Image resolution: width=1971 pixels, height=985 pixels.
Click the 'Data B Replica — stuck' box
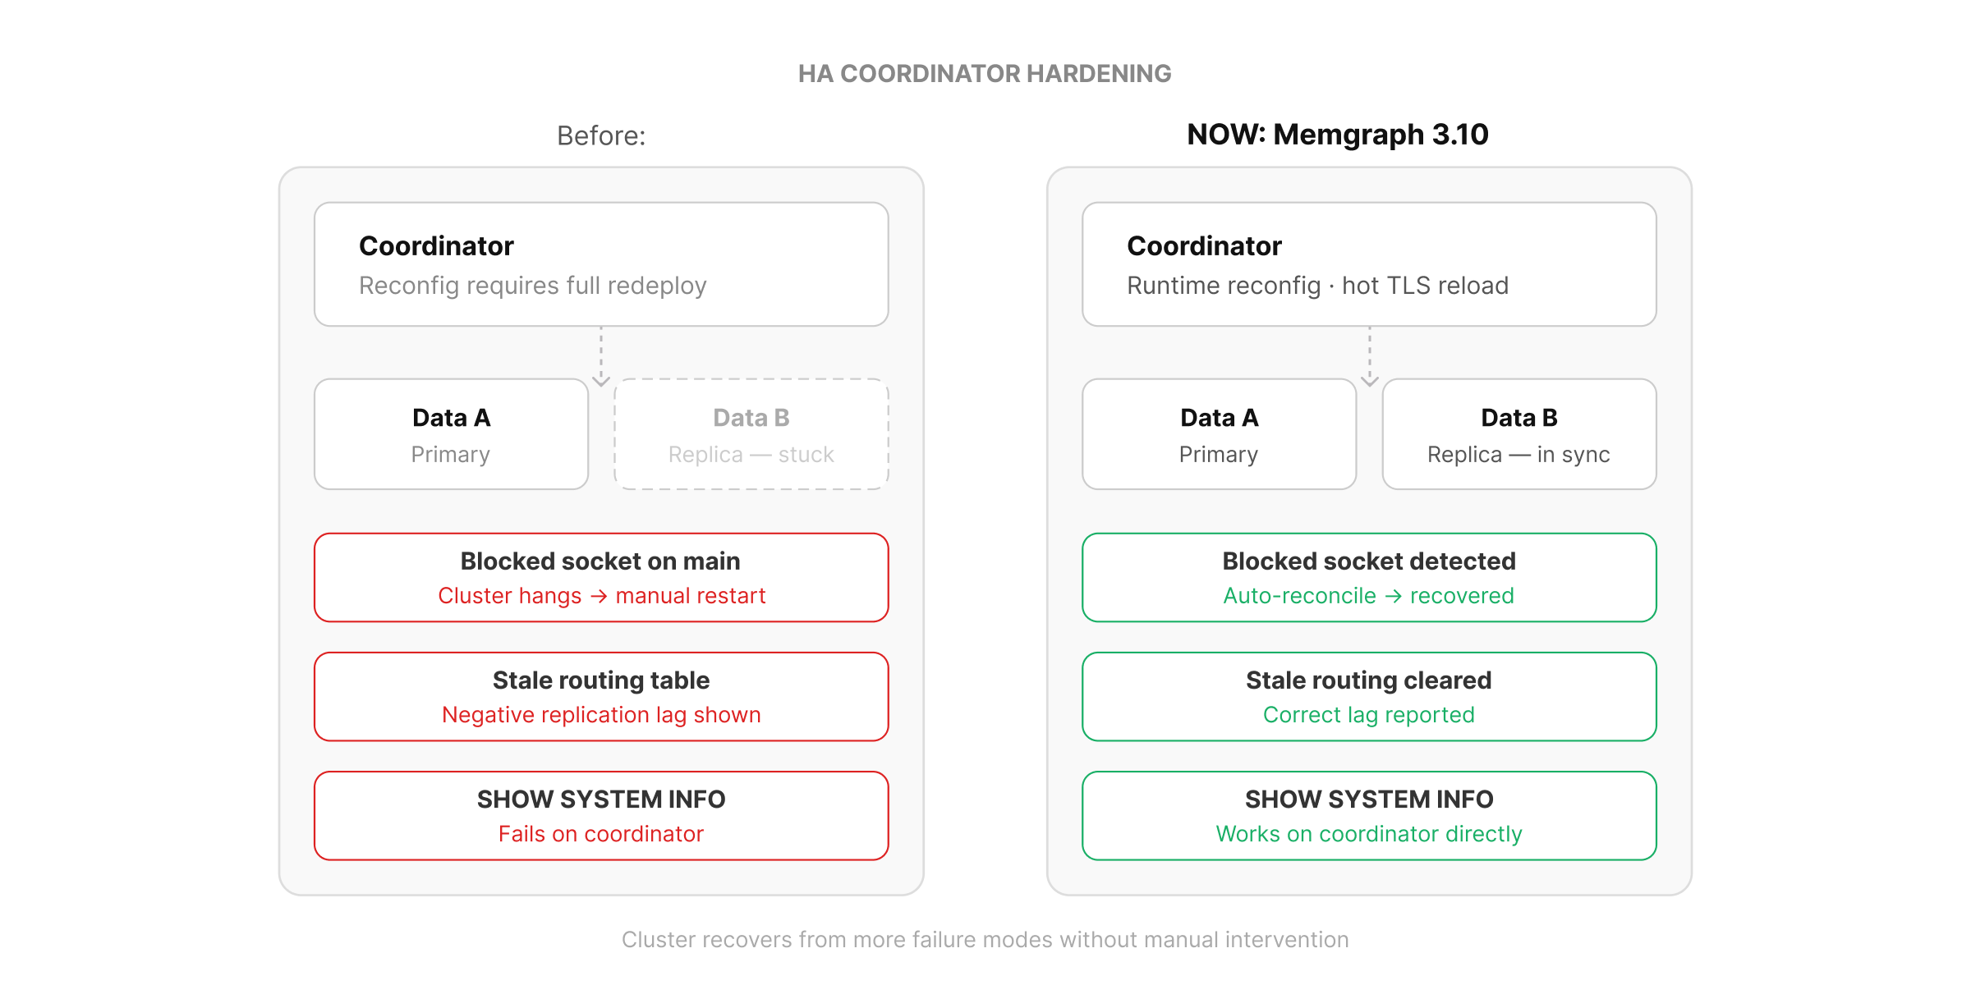click(751, 434)
